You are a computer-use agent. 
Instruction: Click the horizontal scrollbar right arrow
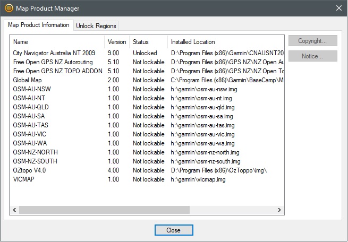(x=279, y=210)
